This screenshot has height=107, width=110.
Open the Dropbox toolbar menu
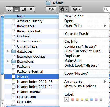76,9
